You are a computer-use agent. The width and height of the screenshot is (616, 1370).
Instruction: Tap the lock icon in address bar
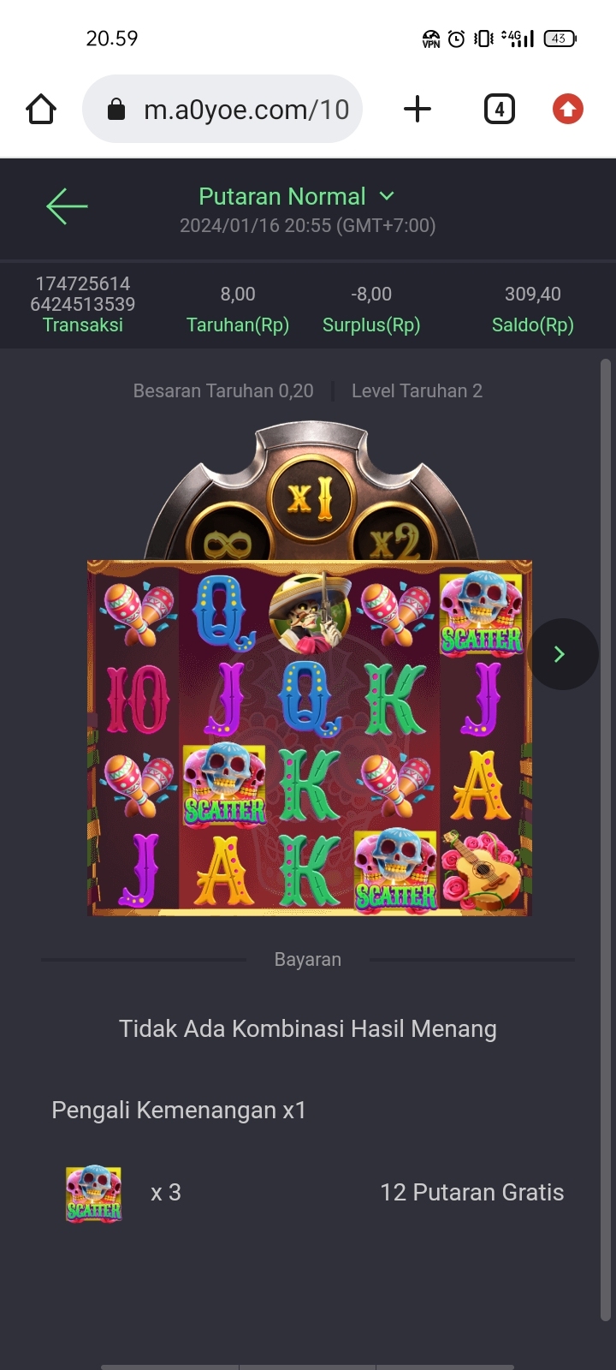point(116,110)
